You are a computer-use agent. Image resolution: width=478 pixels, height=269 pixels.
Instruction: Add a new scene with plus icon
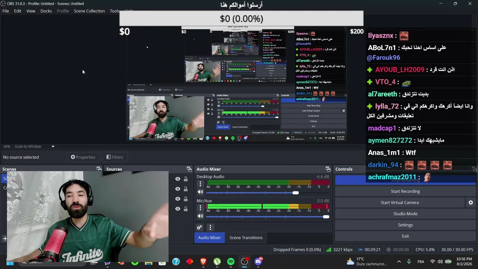5,239
